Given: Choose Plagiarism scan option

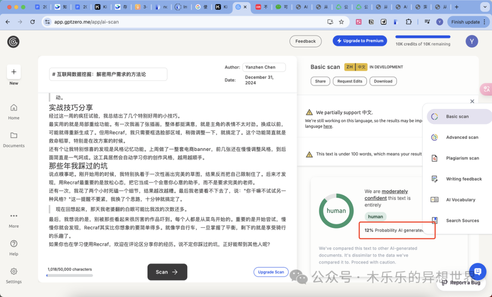Looking at the screenshot, I should pos(462,158).
